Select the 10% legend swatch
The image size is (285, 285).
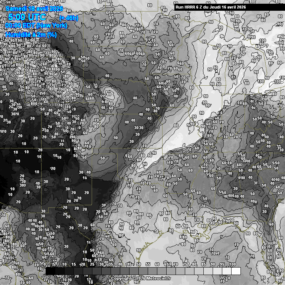[69, 271]
